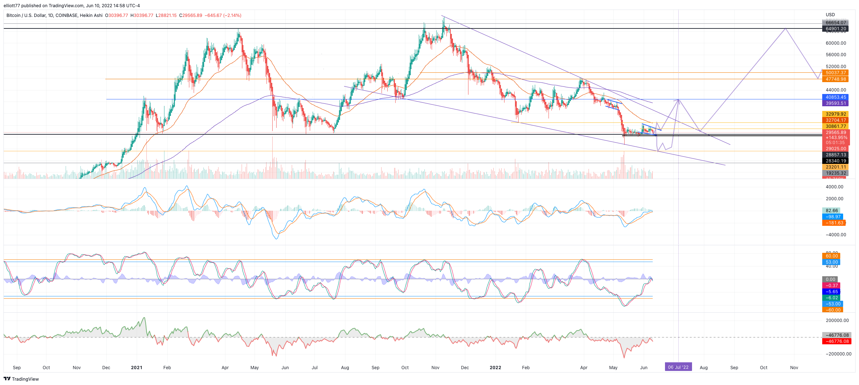The height and width of the screenshot is (385, 859).
Task: Click the dark blue −5.65 oscillator label
Action: tap(831, 292)
